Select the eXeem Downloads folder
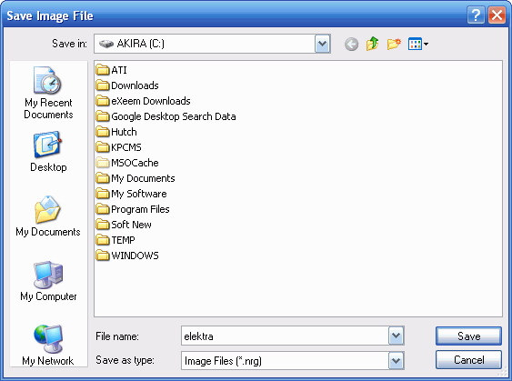The image size is (512, 381). (x=144, y=101)
